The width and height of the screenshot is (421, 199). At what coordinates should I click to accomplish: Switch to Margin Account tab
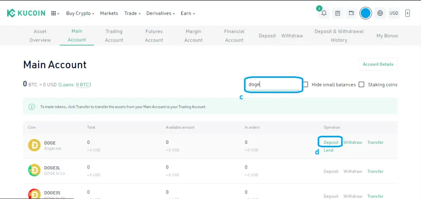point(193,36)
